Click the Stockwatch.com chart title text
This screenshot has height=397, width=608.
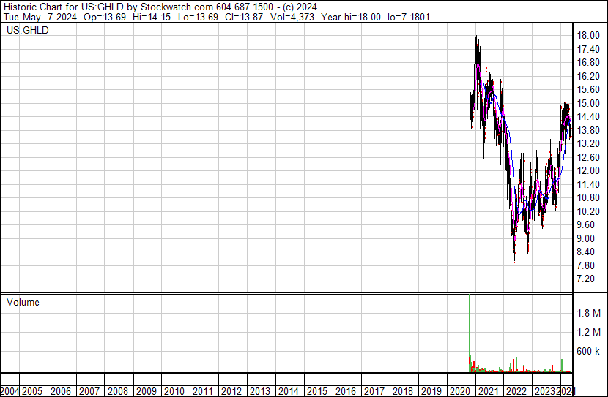(160, 7)
